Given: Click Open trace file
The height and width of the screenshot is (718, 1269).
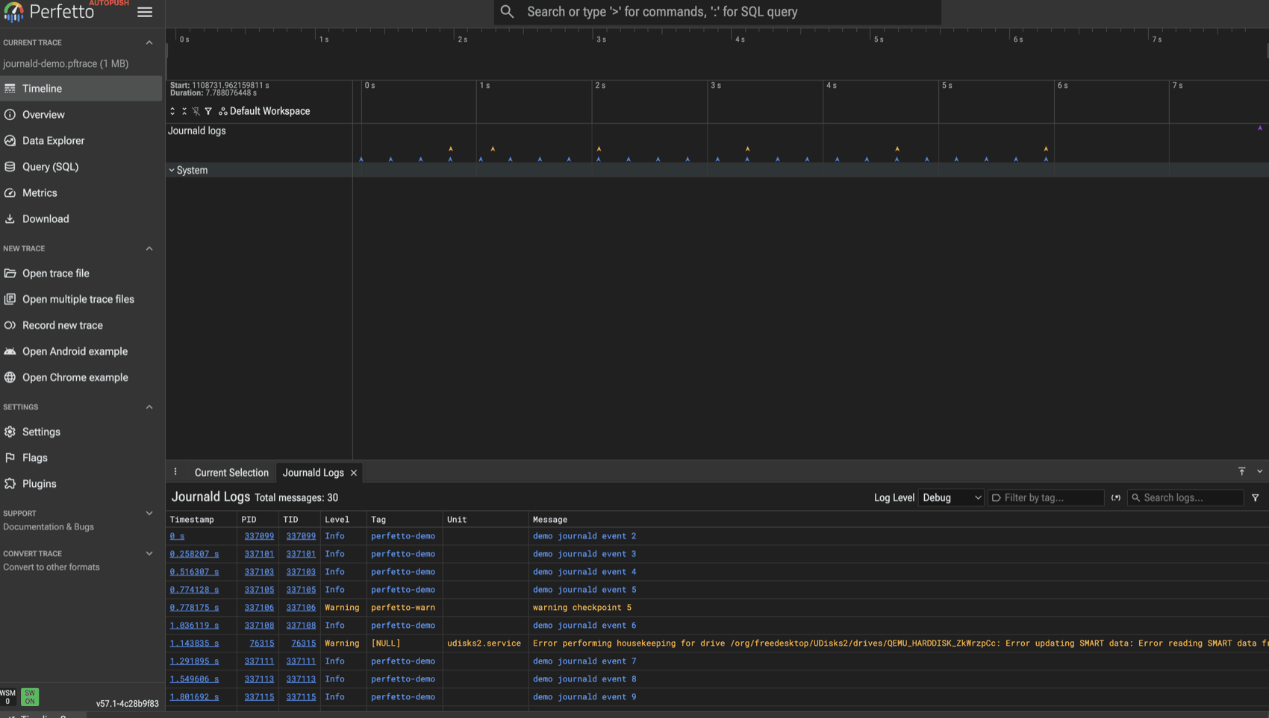Looking at the screenshot, I should click(x=81, y=274).
